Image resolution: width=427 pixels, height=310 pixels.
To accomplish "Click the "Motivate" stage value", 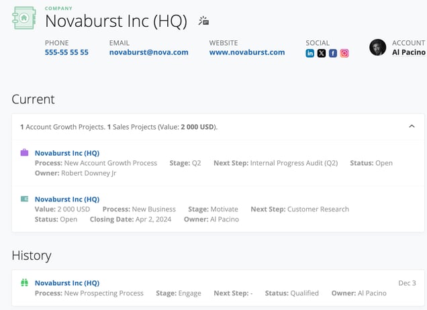I will click(x=224, y=209).
